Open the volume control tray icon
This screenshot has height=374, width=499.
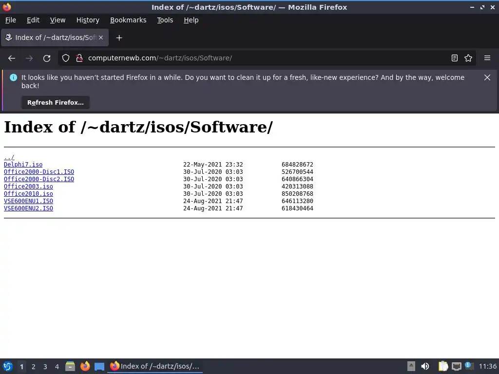(425, 366)
